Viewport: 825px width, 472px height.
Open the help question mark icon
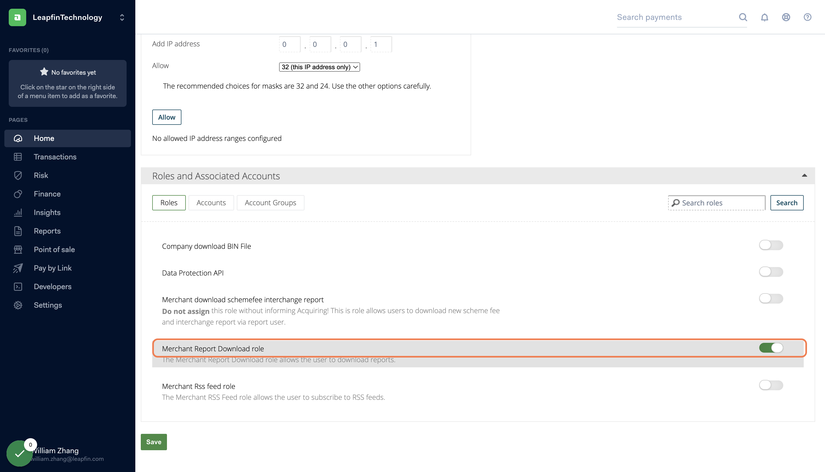click(807, 17)
